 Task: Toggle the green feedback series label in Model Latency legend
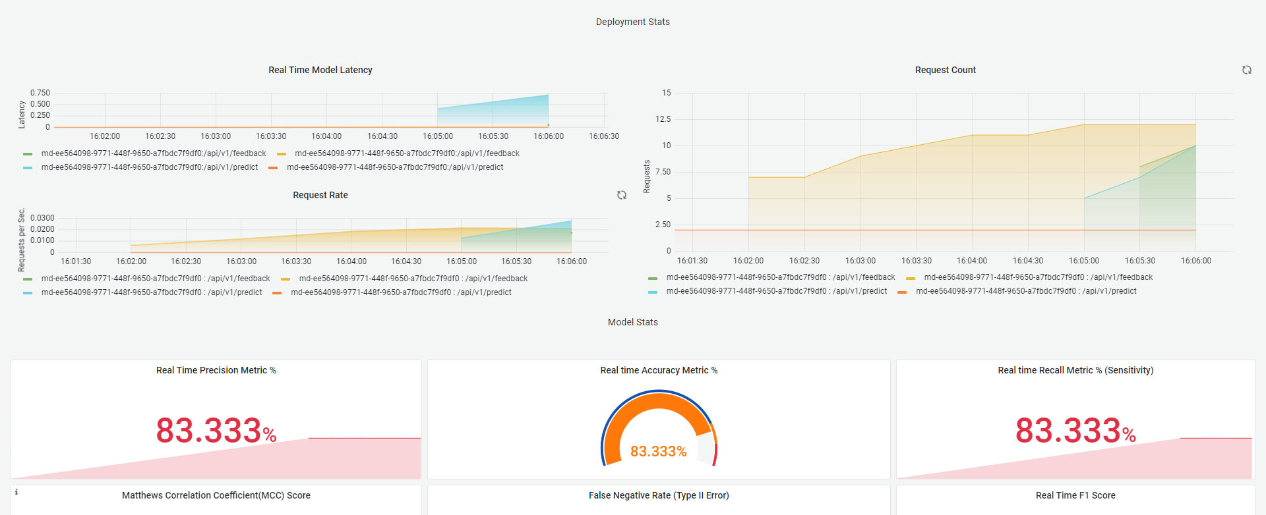coord(154,153)
